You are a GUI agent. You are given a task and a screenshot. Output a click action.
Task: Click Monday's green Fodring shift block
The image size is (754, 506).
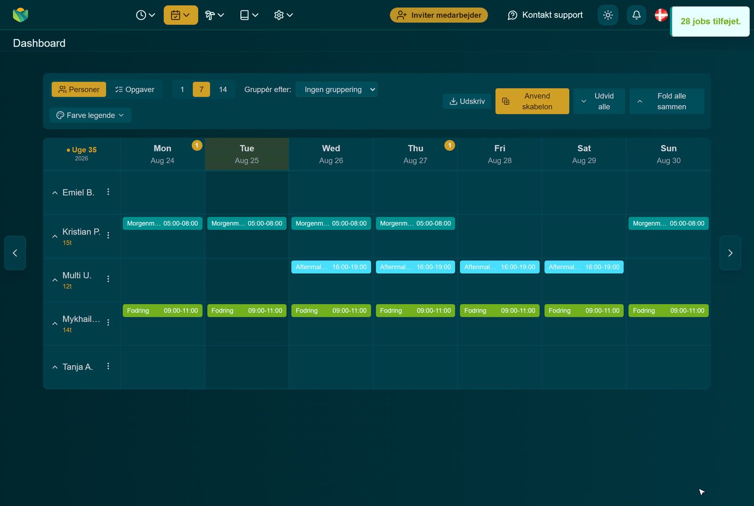coord(163,310)
